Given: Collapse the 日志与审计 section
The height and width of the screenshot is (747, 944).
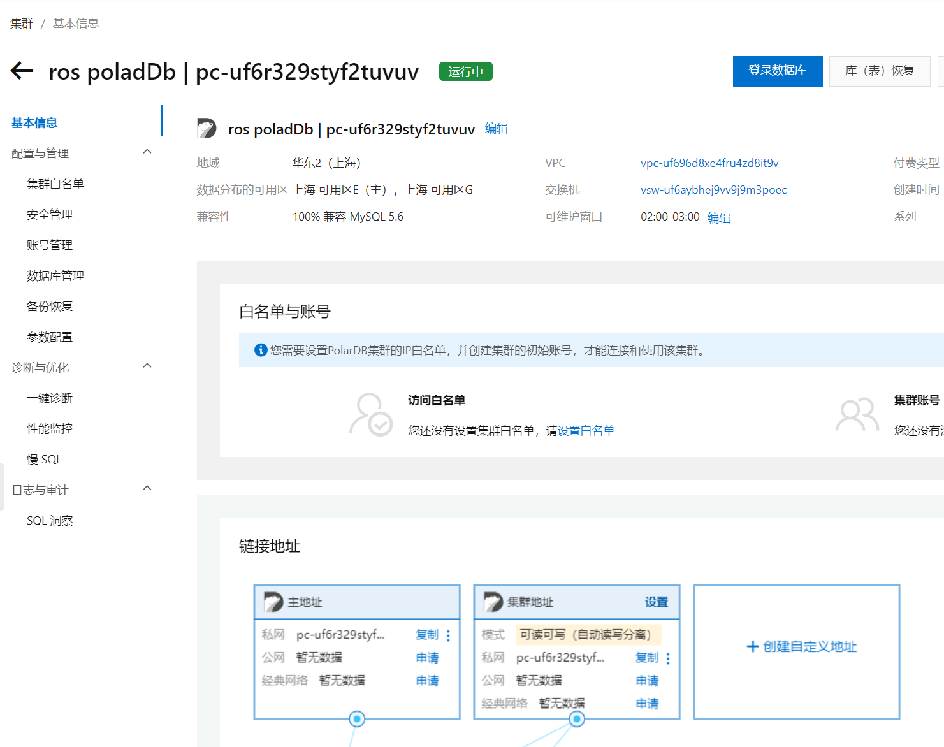Looking at the screenshot, I should tap(147, 488).
